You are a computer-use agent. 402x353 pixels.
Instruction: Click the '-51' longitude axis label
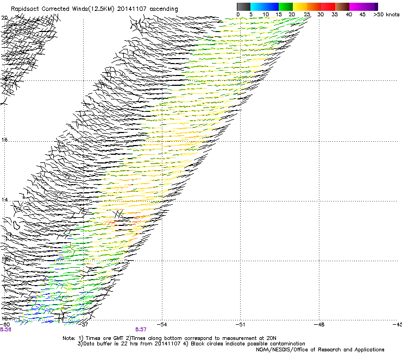pyautogui.click(x=241, y=325)
